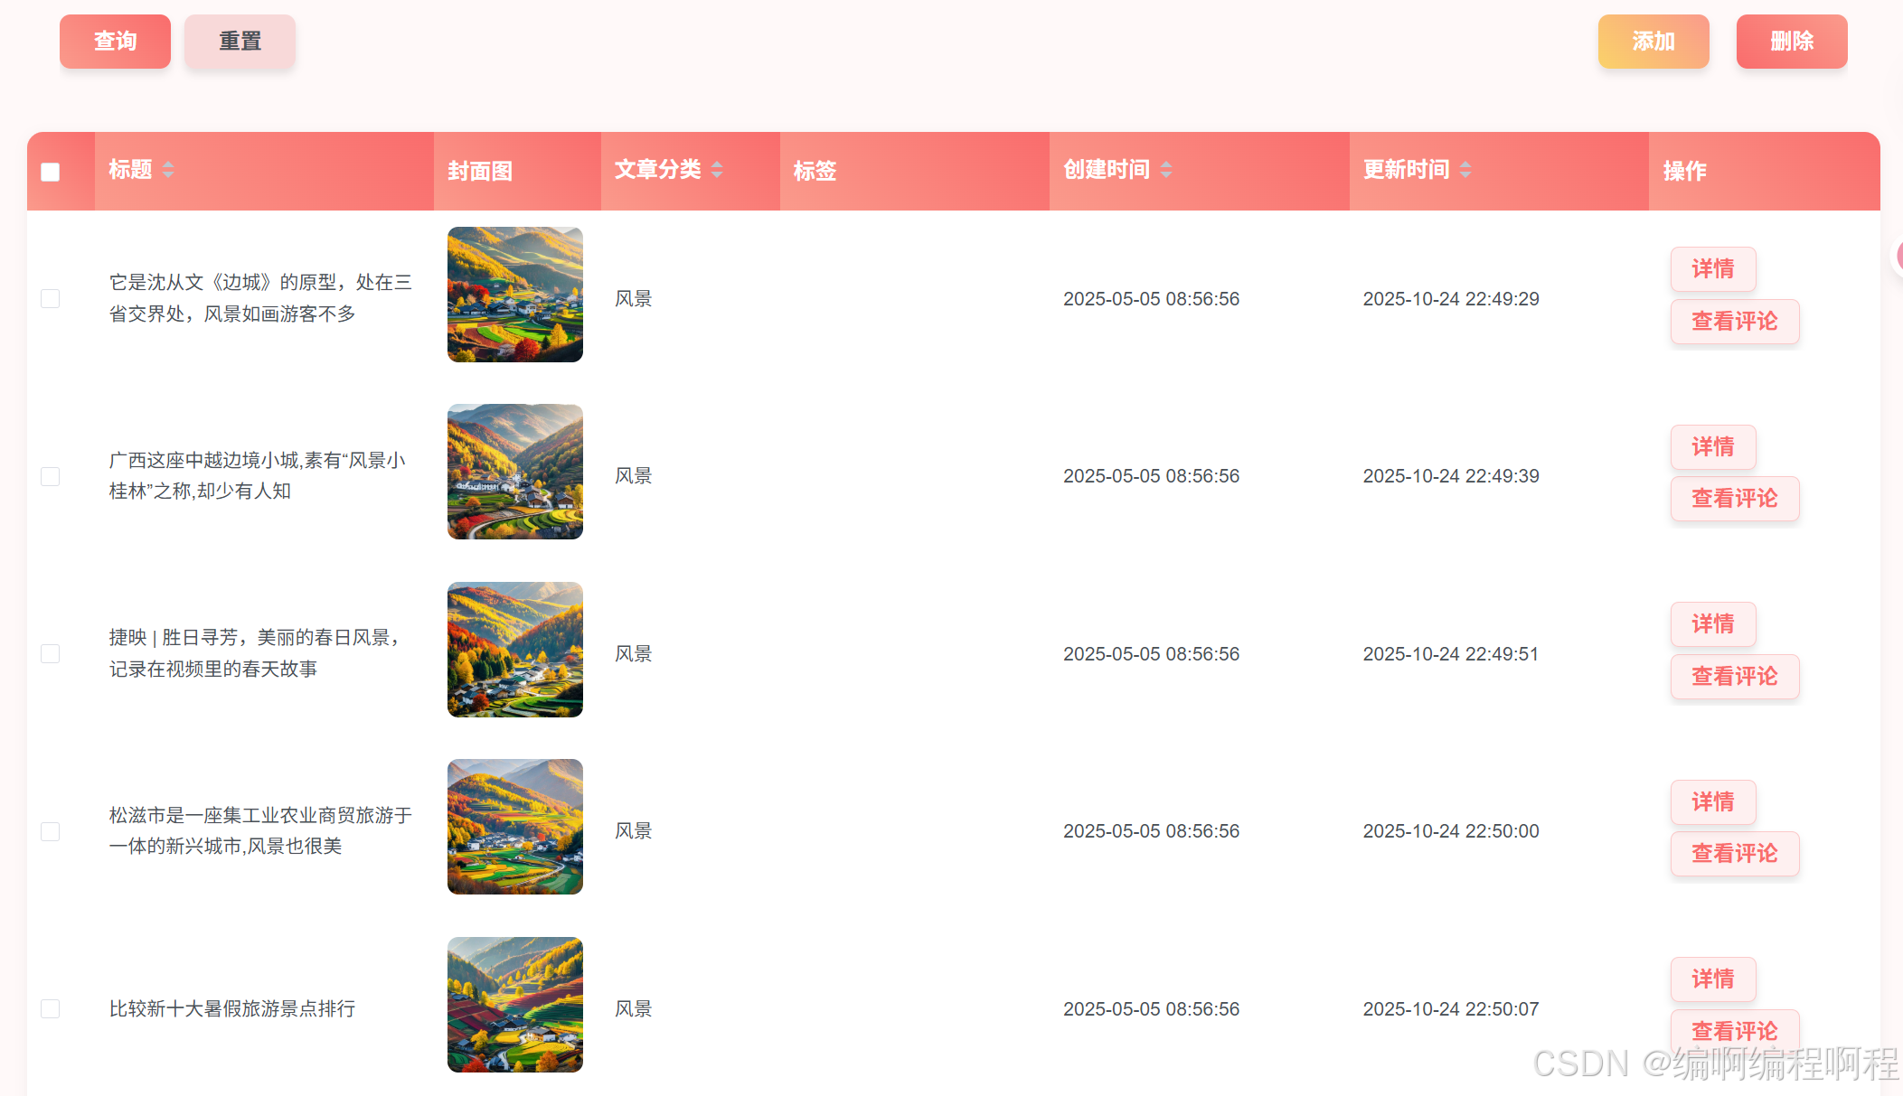Click the 封面图 column header
This screenshot has width=1903, height=1096.
click(x=480, y=171)
